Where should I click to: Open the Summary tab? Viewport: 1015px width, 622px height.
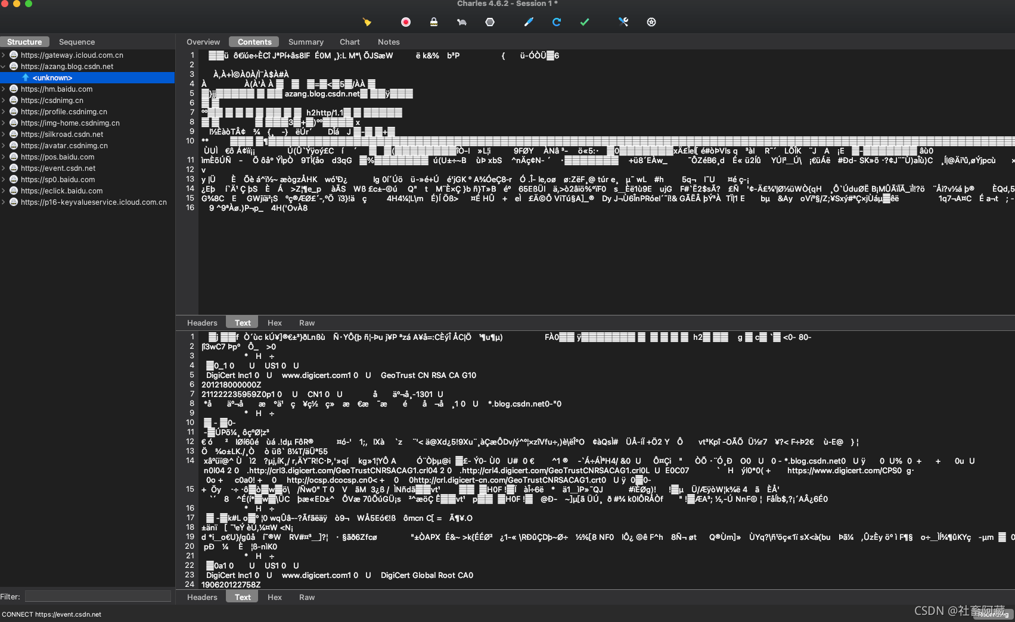click(x=306, y=42)
